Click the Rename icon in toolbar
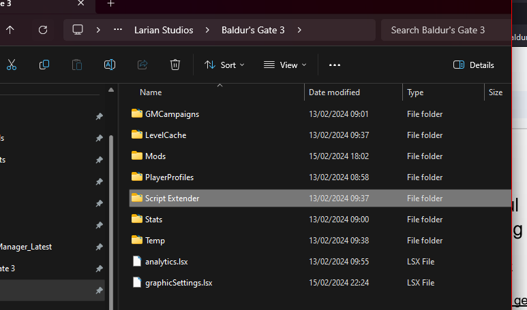The height and width of the screenshot is (310, 527). (109, 65)
